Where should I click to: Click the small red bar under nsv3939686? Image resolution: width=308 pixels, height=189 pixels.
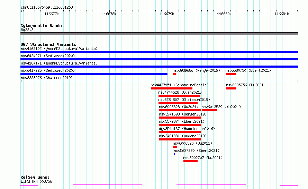(x=174, y=74)
